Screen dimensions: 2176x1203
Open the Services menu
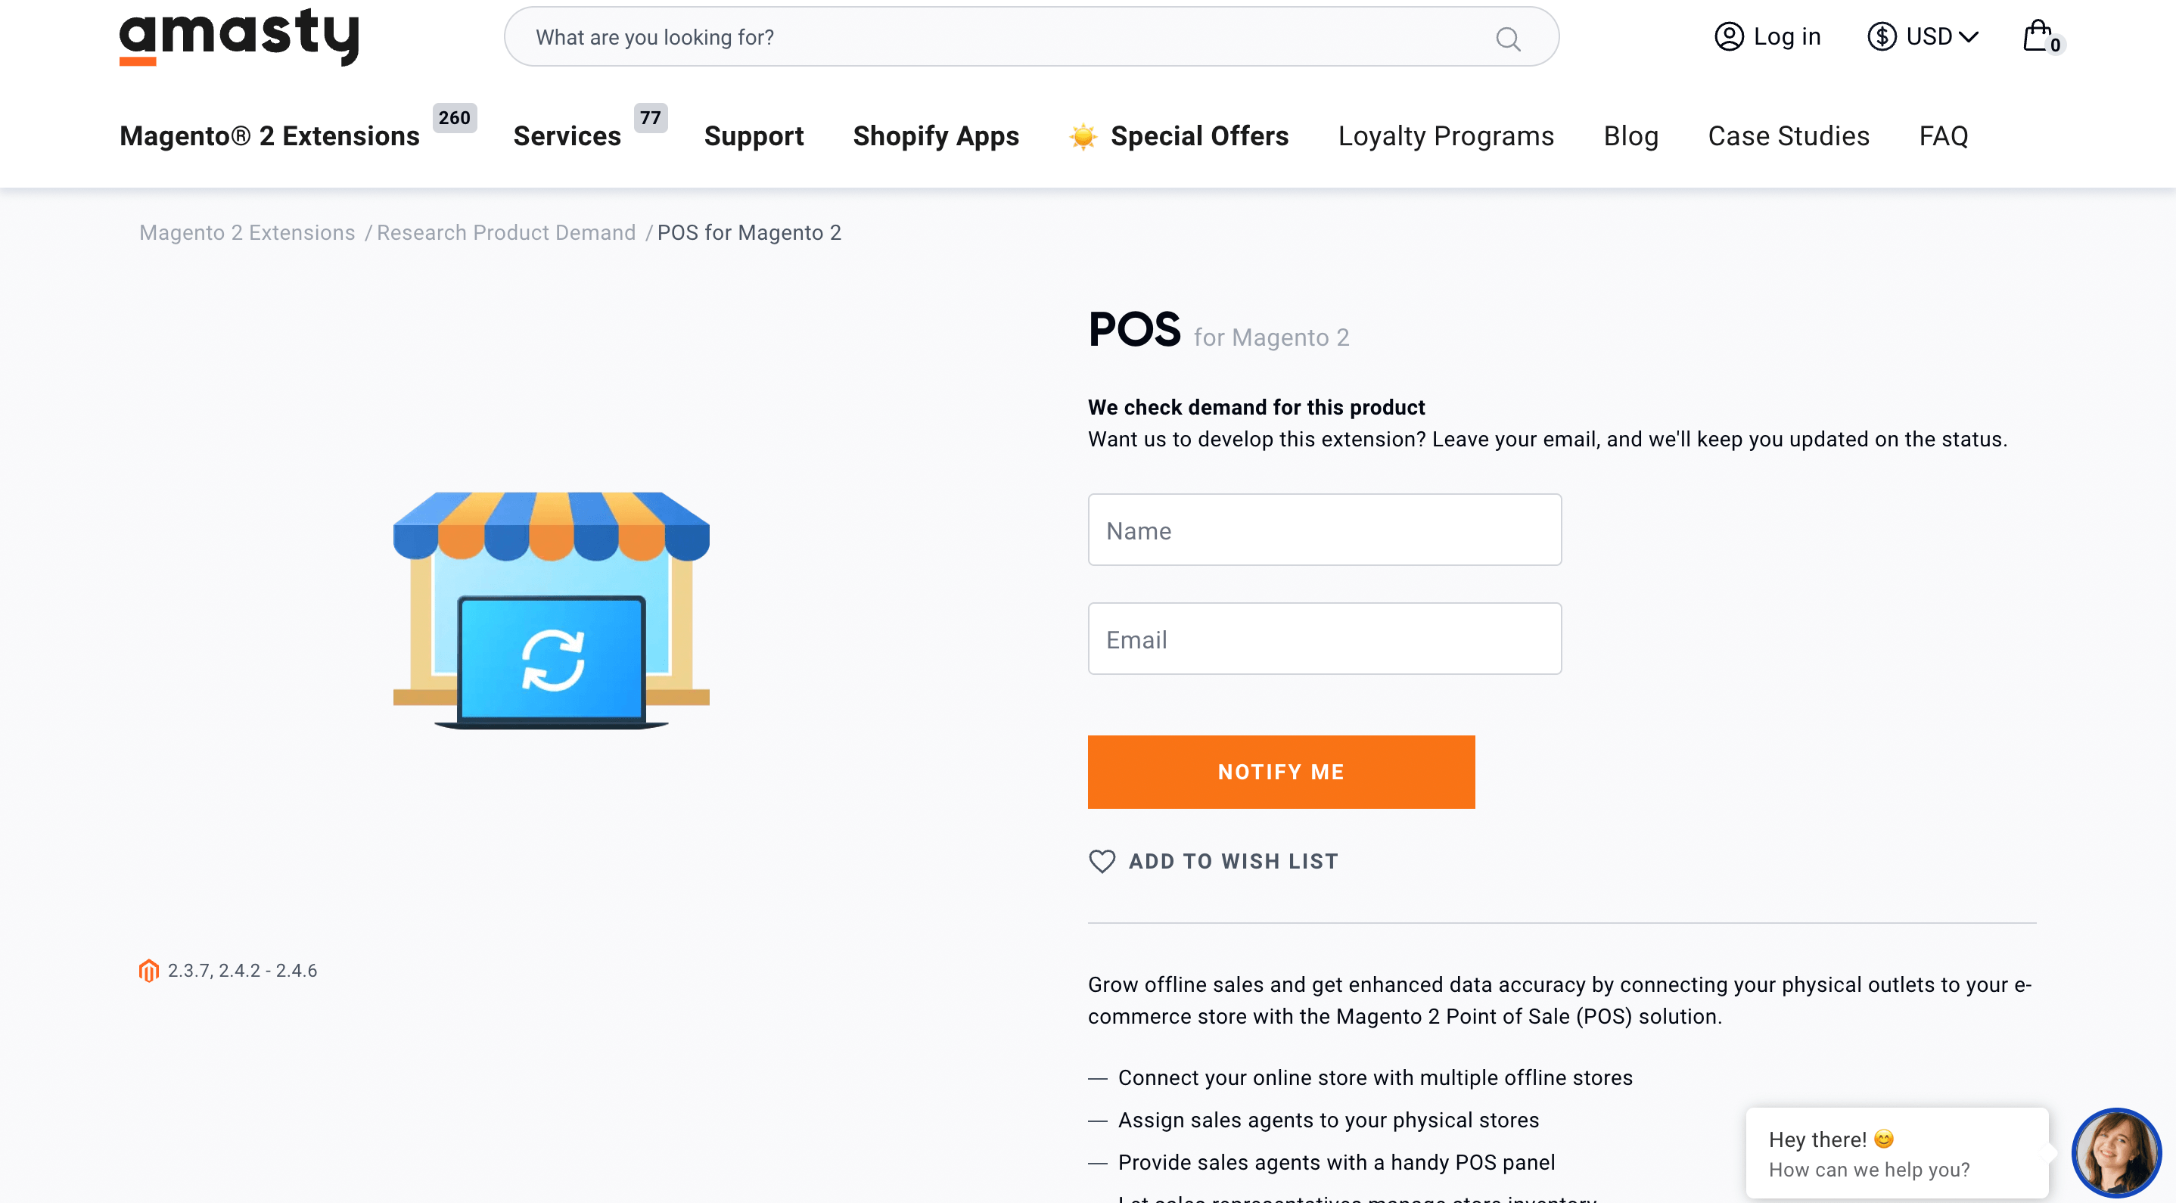[567, 136]
